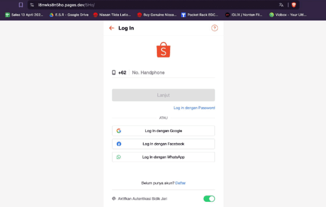Open the Nissan Tiida Latio bookmark
Image resolution: width=326 pixels, height=207 pixels.
point(112,15)
